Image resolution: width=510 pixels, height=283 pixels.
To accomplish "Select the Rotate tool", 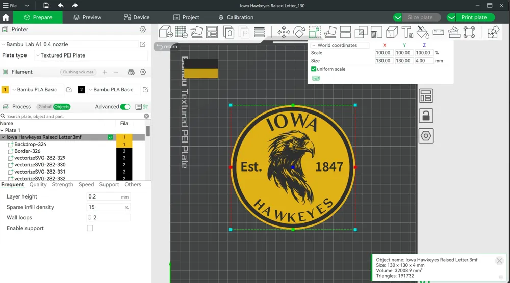I will tap(299, 33).
